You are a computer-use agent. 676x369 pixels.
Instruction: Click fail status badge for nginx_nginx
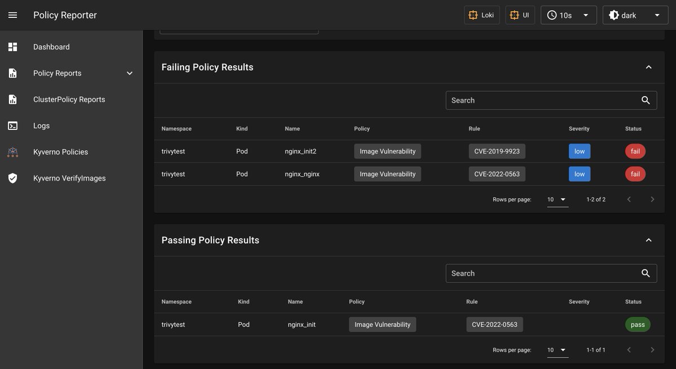(x=635, y=174)
